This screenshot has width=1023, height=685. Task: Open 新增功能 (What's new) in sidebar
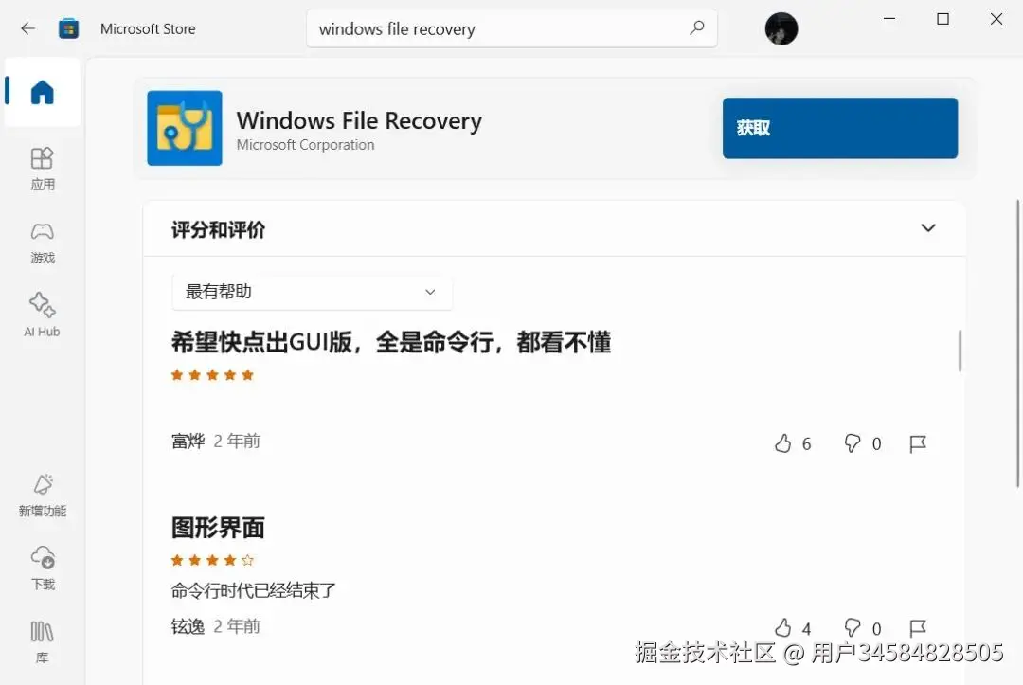tap(43, 496)
